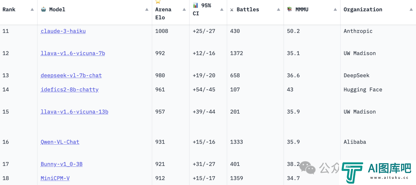
Task: Sort by Arena Elo using its arrow
Action: coord(184,10)
